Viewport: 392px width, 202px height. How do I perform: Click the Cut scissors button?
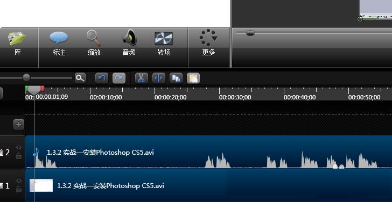(x=142, y=78)
